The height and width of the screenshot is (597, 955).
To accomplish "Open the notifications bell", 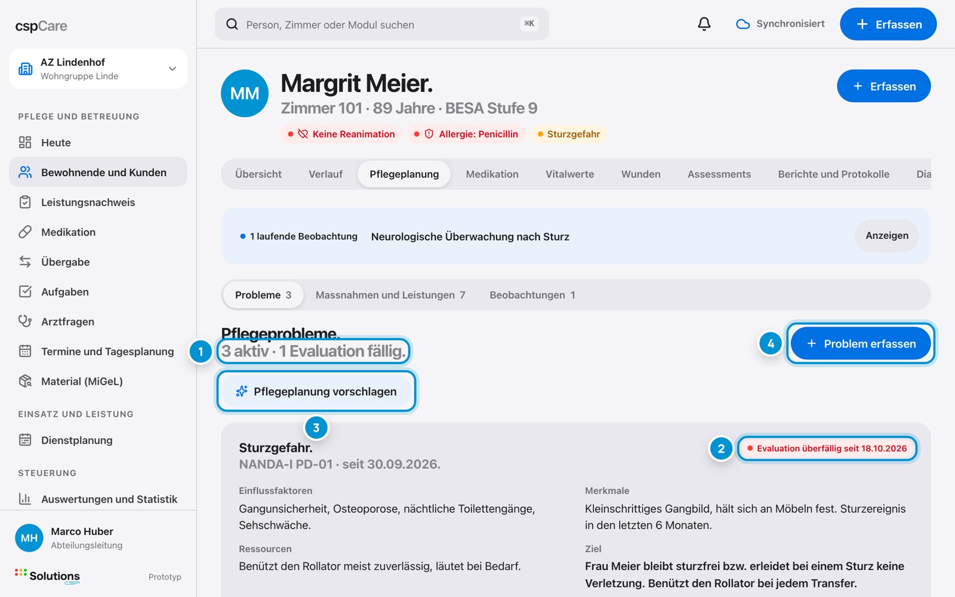I will pos(704,24).
